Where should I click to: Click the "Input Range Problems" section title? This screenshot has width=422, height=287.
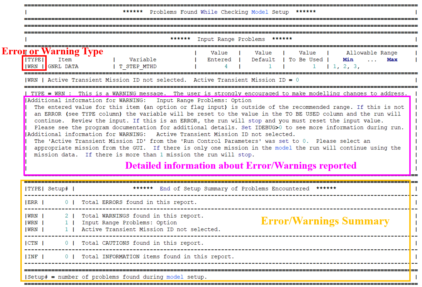pyautogui.click(x=231, y=39)
